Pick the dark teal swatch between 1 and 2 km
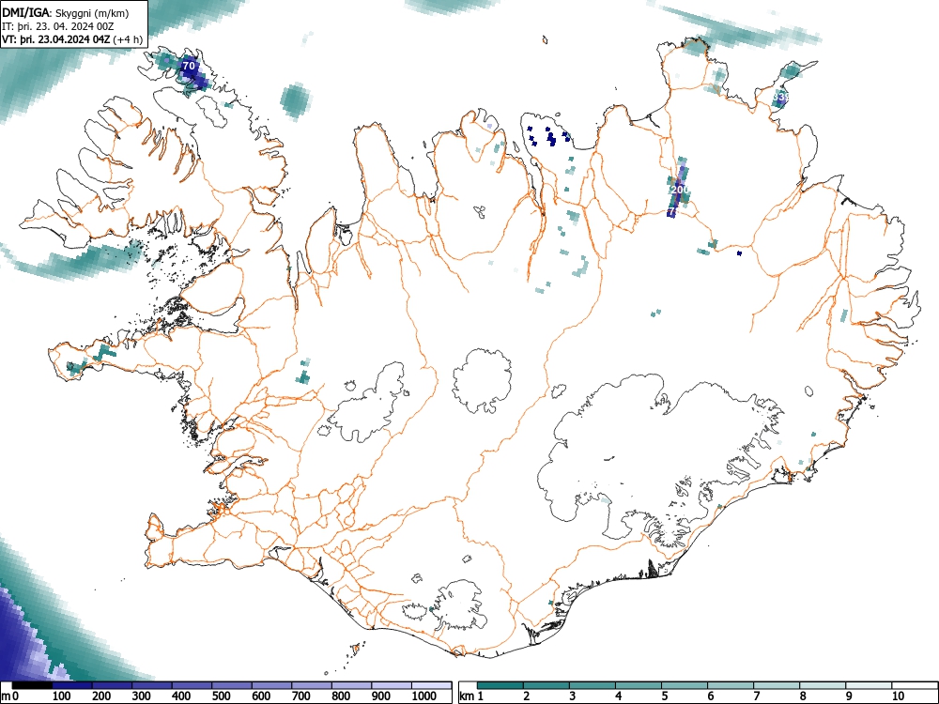939x704 pixels. [x=500, y=685]
